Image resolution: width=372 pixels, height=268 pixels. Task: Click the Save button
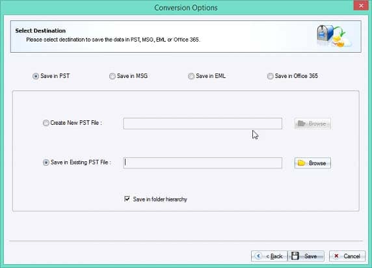pyautogui.click(x=306, y=256)
